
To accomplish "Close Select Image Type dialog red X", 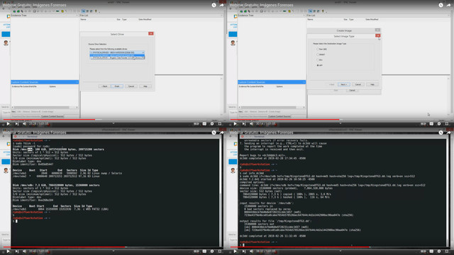I will pyautogui.click(x=378, y=35).
